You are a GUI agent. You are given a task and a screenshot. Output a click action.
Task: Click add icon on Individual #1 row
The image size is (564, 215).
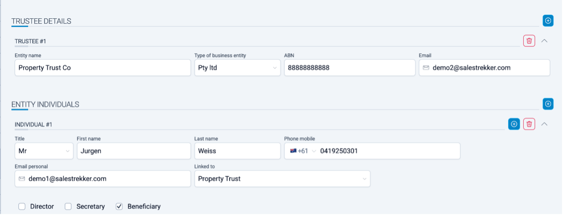point(514,124)
